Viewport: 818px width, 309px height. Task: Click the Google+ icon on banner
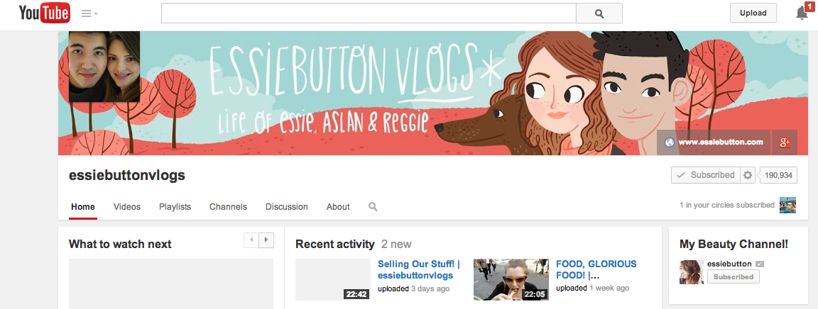point(785,142)
